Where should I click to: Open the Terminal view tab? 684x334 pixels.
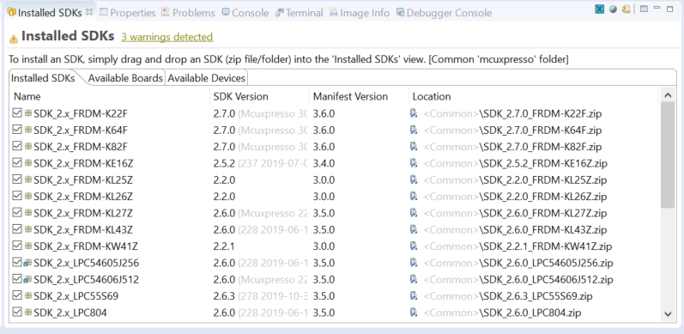pos(300,13)
